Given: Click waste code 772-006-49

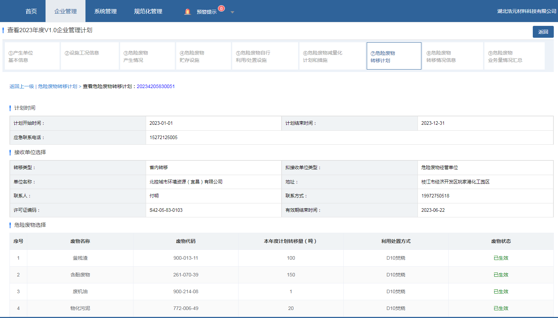Looking at the screenshot, I should (x=186, y=309).
